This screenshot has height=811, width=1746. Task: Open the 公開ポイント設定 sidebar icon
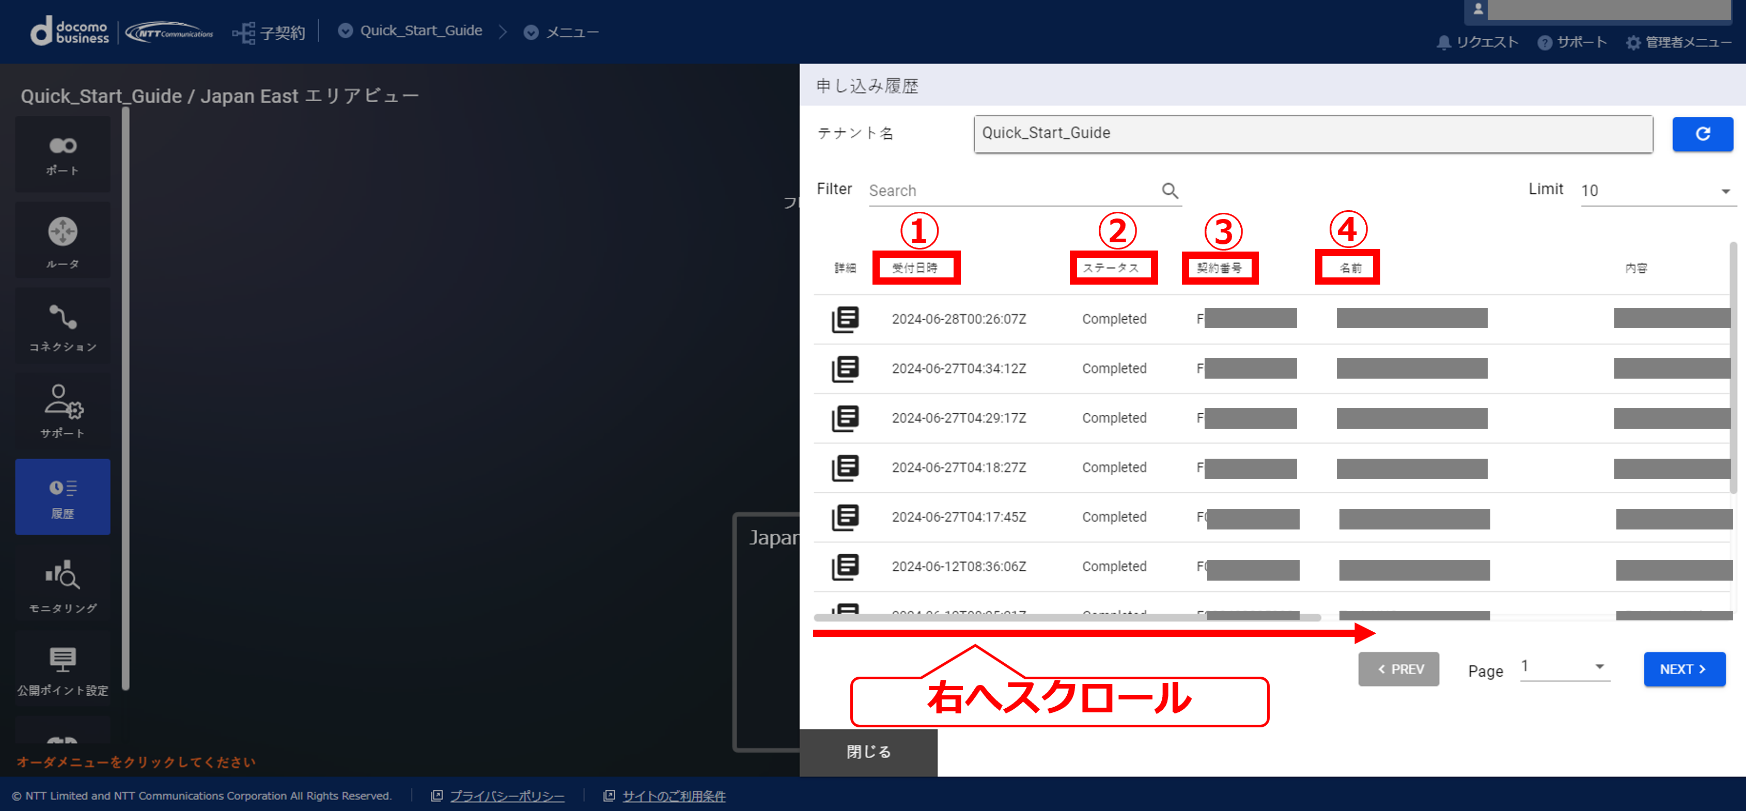click(63, 669)
